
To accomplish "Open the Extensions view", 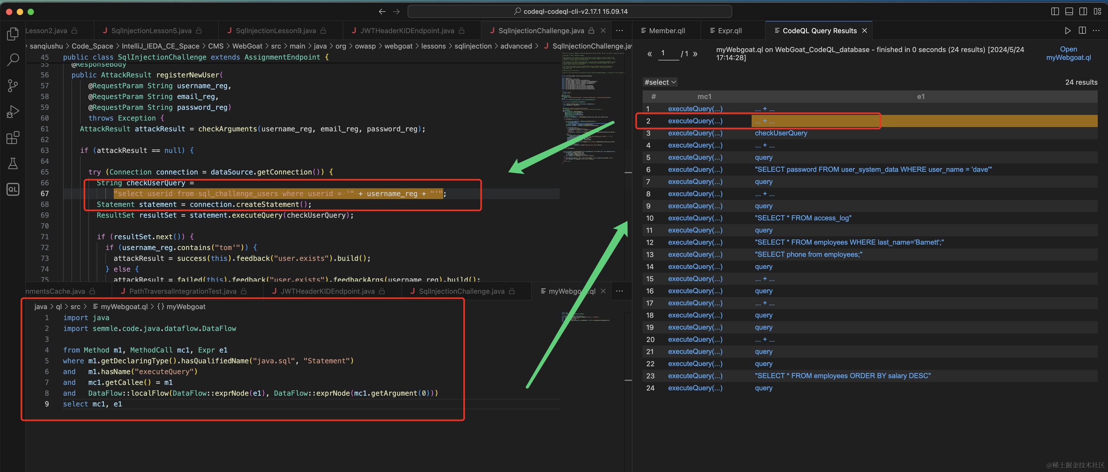I will [x=13, y=138].
